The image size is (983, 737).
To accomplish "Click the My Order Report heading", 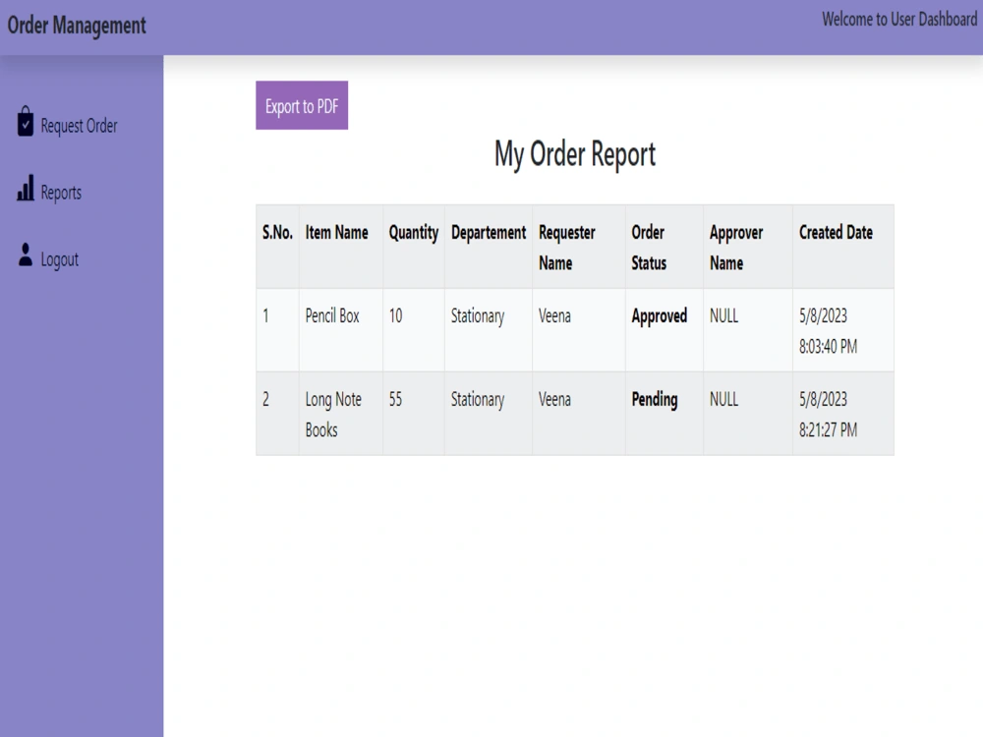I will [575, 154].
